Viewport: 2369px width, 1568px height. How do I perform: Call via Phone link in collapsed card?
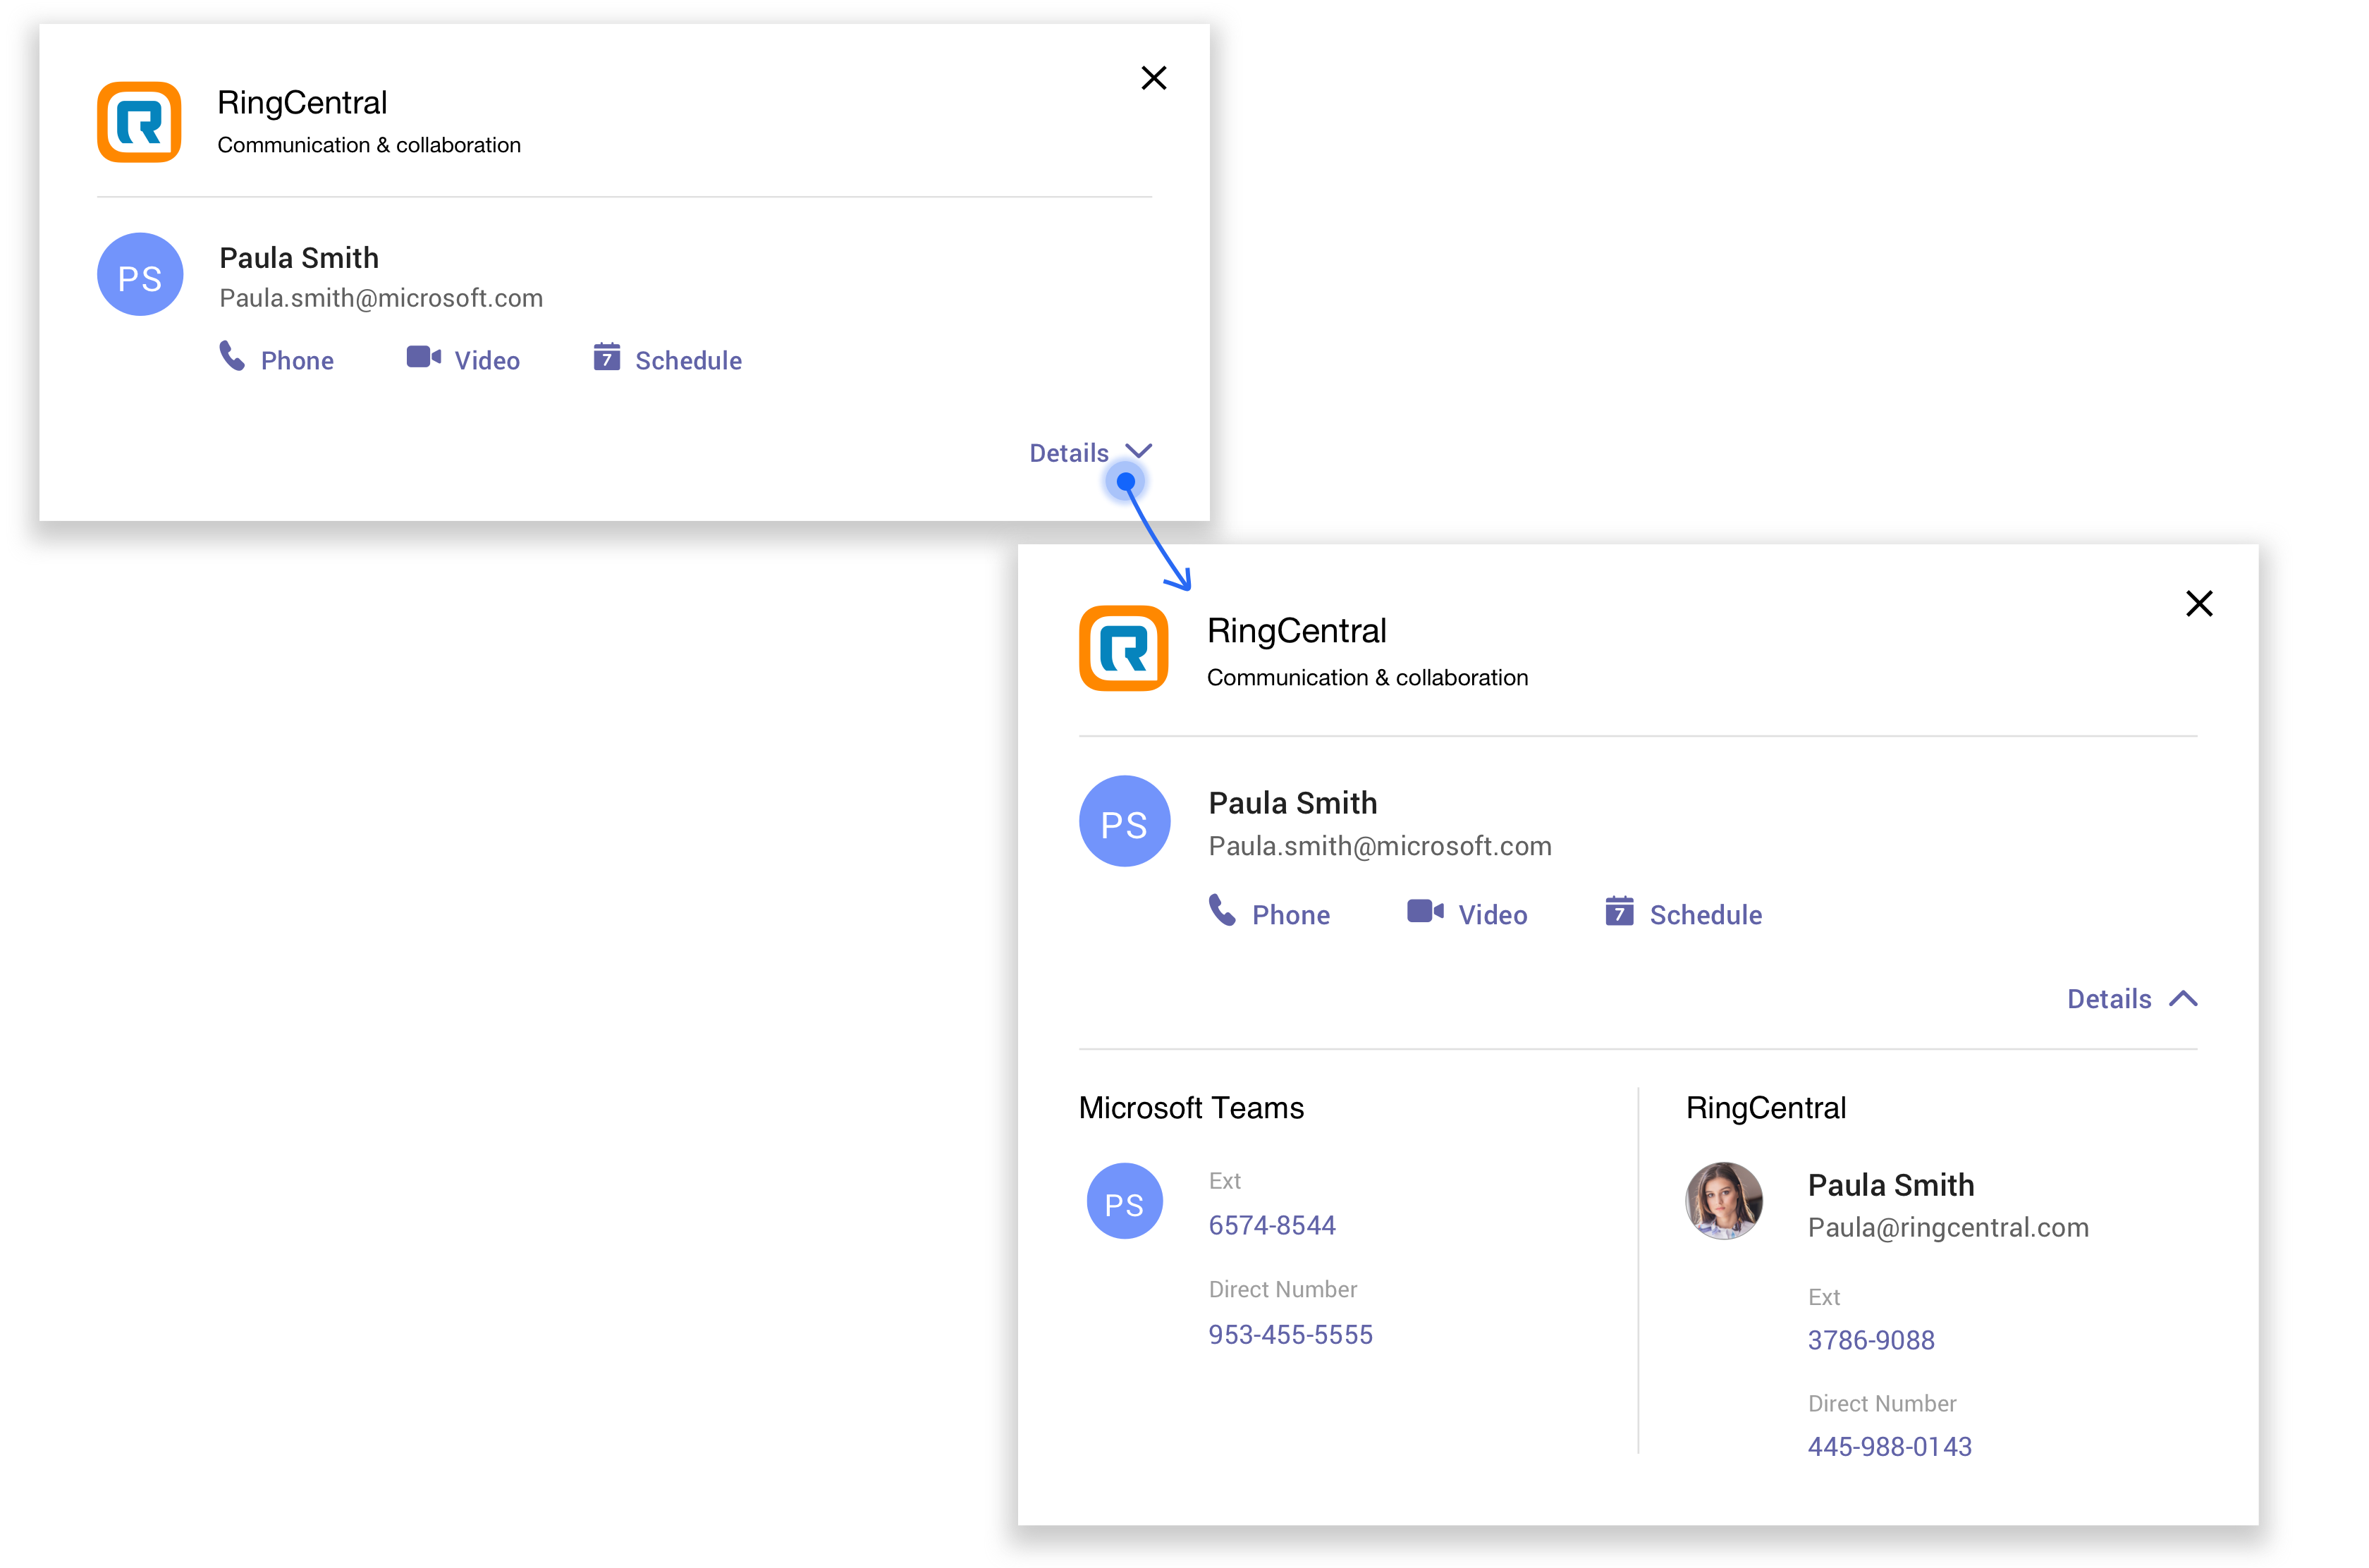click(x=297, y=361)
